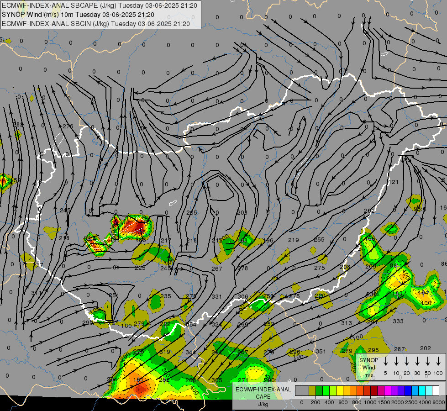This screenshot has height=411, width=447.
Task: Pick the cyan legend swatch after 4000
Action: pyautogui.click(x=429, y=390)
